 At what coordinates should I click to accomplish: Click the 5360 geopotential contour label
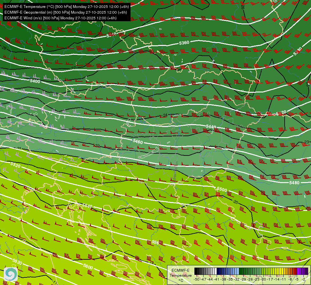[x=184, y=43]
